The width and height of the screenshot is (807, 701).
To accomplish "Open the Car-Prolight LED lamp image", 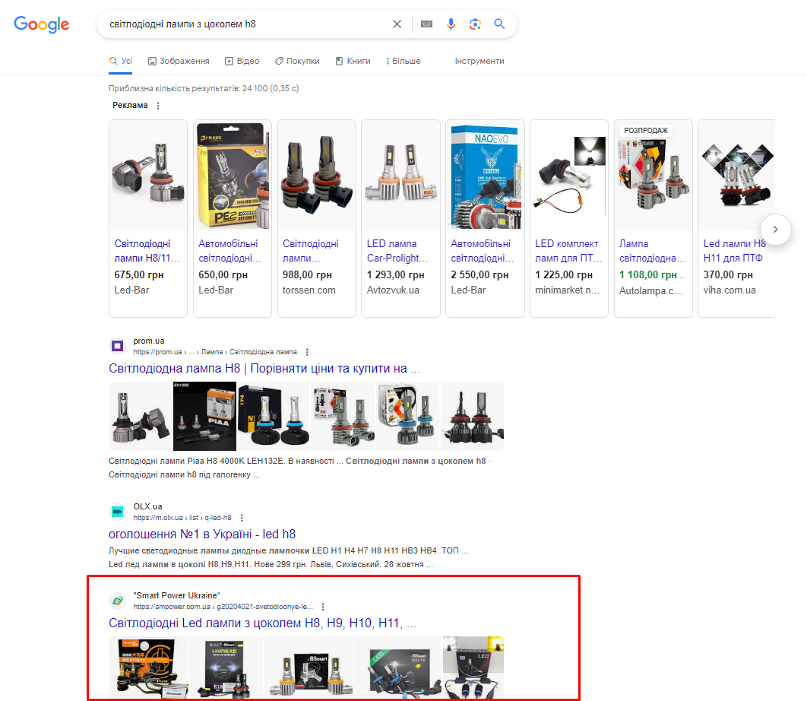I will point(400,176).
